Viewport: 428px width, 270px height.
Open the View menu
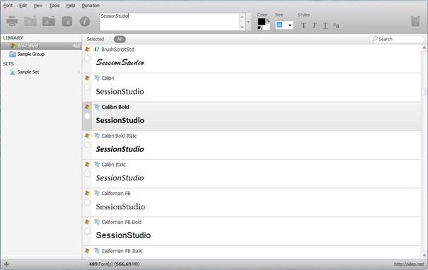click(38, 6)
